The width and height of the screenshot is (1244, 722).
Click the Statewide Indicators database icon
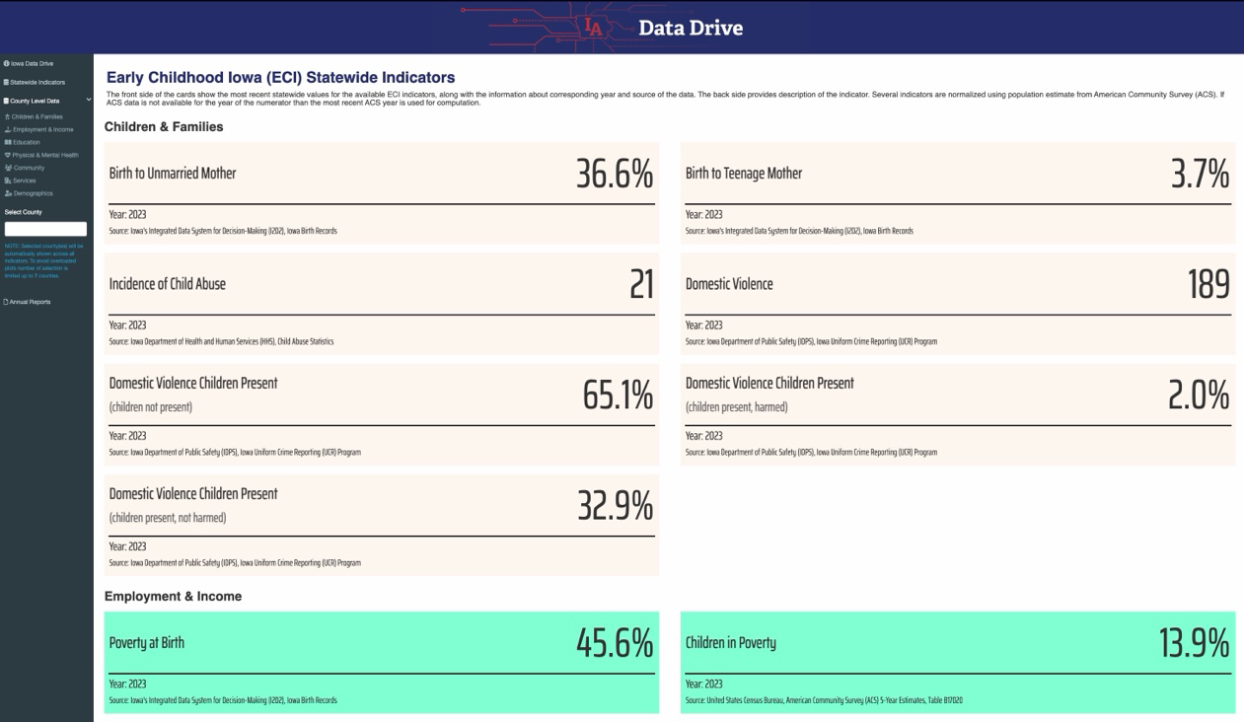6,81
